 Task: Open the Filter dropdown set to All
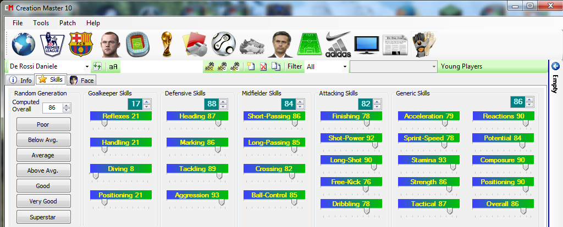pyautogui.click(x=345, y=66)
